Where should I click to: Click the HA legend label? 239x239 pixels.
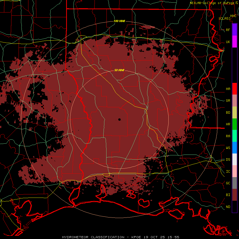click(228, 89)
